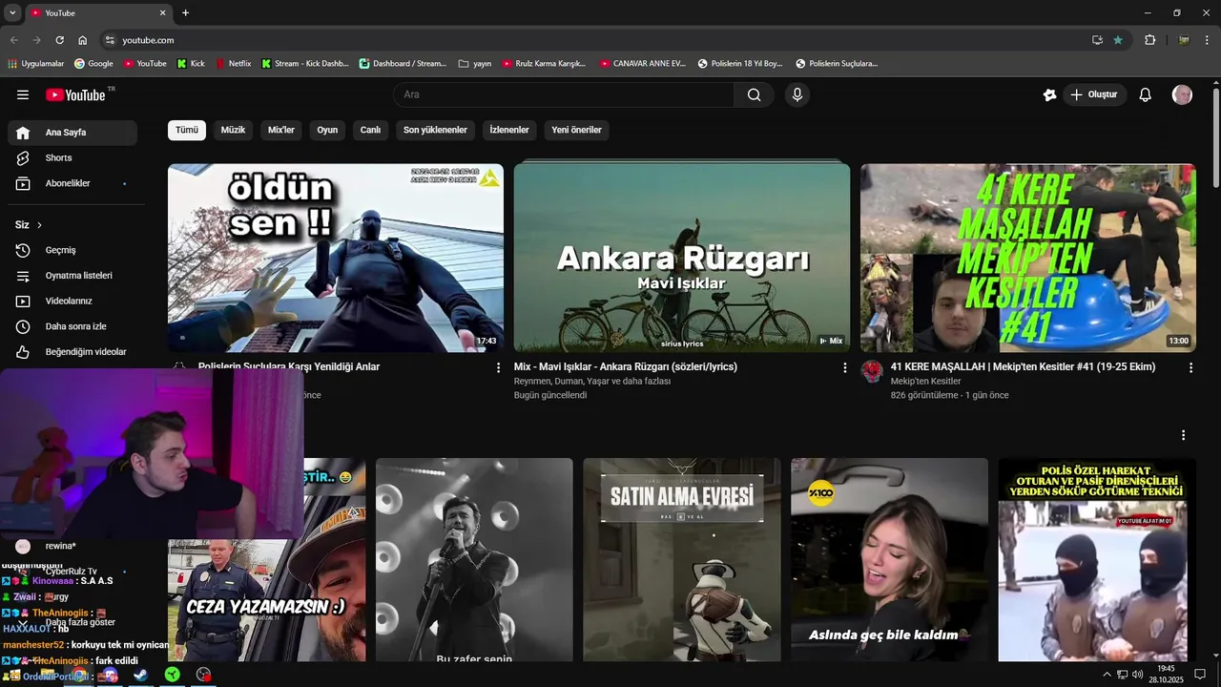Open Beğendiğim videolar list
The width and height of the screenshot is (1221, 687).
72,352
